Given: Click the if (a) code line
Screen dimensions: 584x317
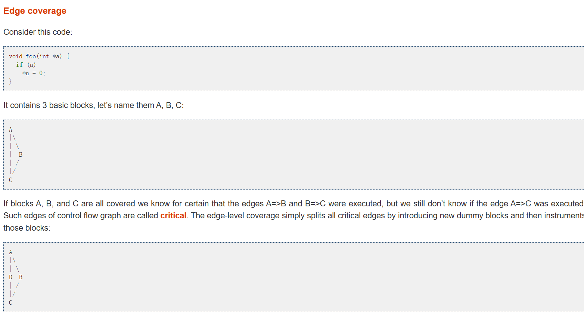Looking at the screenshot, I should (x=26, y=65).
